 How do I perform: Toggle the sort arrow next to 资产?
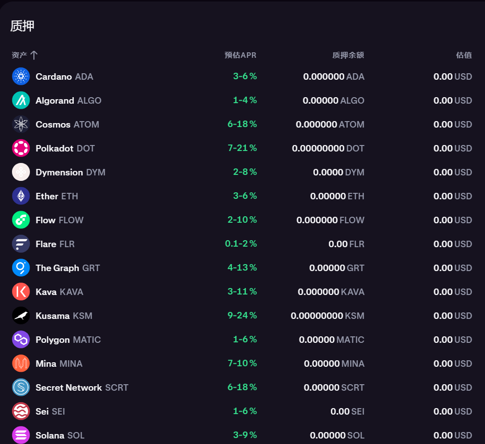tap(34, 55)
